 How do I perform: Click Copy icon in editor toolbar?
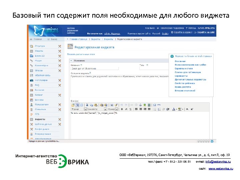pos(91,105)
